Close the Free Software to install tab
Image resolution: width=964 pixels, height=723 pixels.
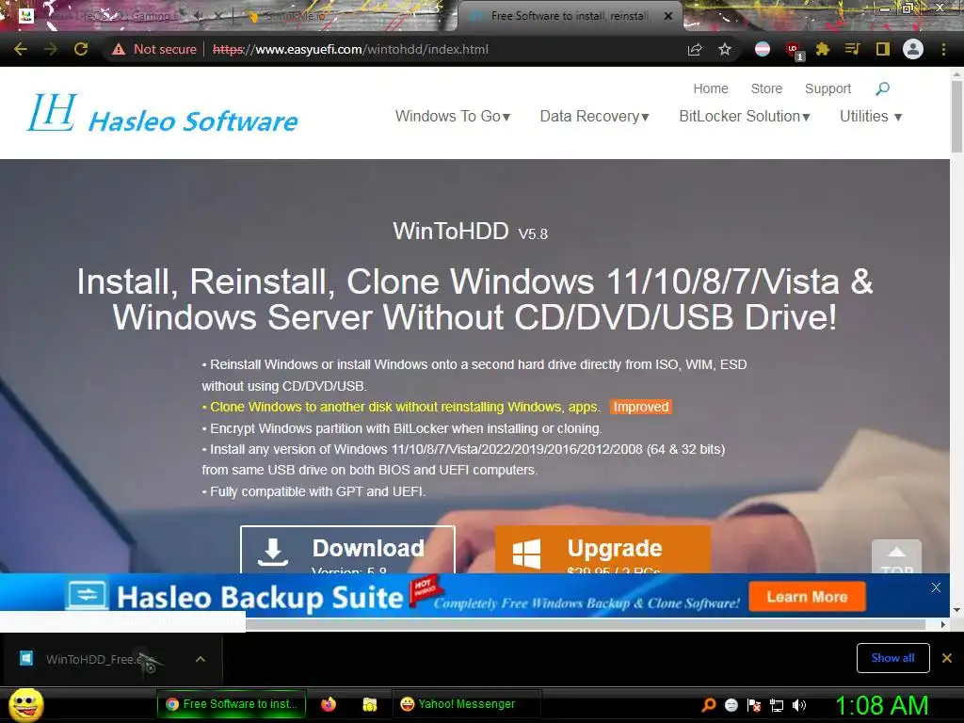pyautogui.click(x=668, y=16)
